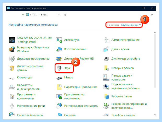Screen dimensions: 162x122
Task: Open the Администрирование icon
Action: coord(106,40)
